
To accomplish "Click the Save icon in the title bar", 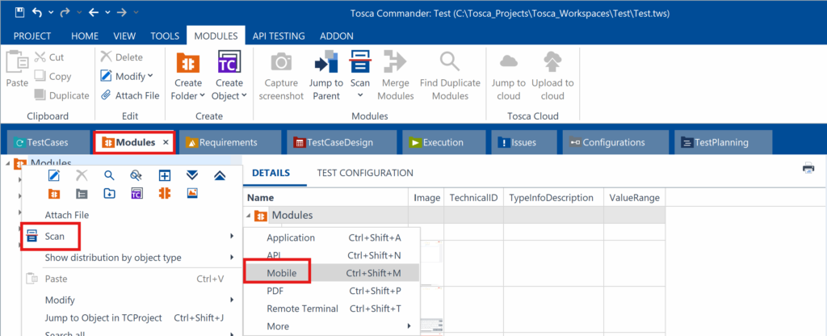I will pos(19,11).
